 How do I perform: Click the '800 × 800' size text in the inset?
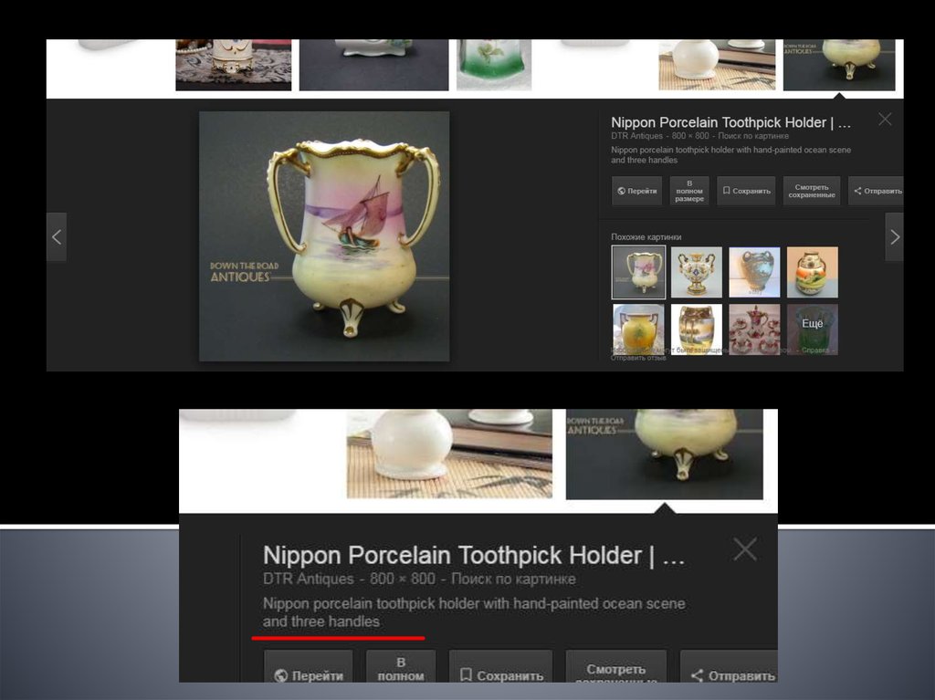click(403, 579)
